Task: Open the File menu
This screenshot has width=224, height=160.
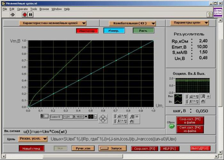Action: click(x=5, y=9)
